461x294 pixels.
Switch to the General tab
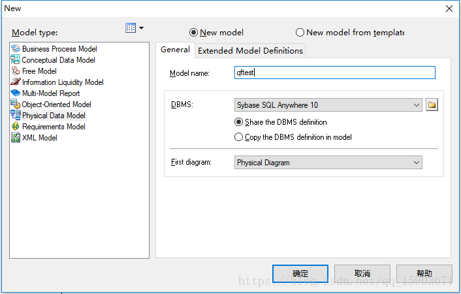click(175, 50)
